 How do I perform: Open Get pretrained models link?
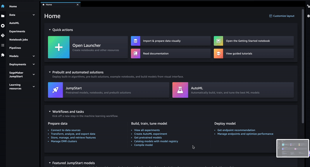click(x=148, y=138)
